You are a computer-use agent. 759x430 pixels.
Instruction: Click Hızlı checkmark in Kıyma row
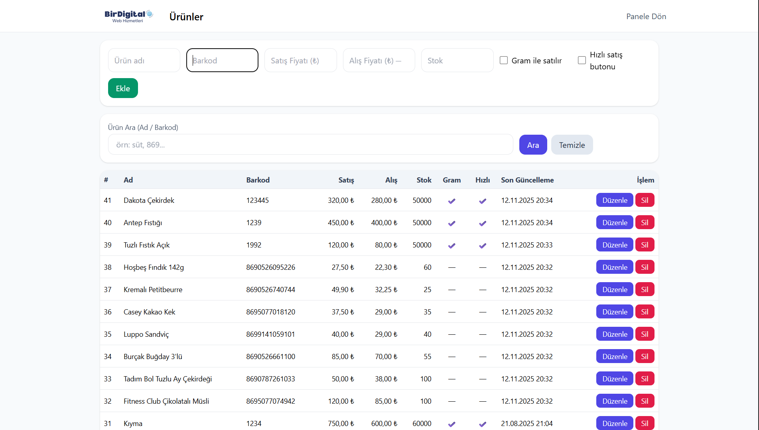[x=483, y=424]
